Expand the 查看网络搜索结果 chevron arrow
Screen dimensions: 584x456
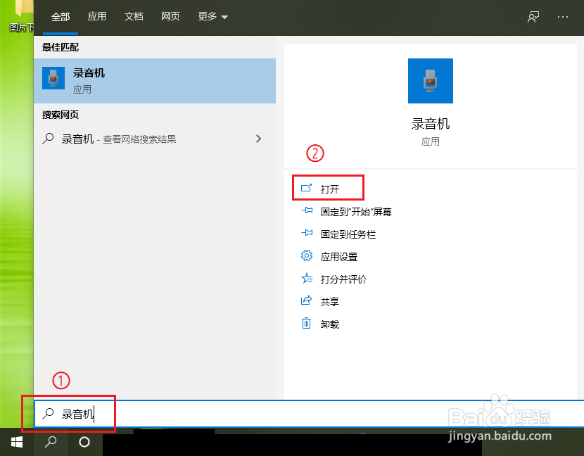pyautogui.click(x=258, y=139)
